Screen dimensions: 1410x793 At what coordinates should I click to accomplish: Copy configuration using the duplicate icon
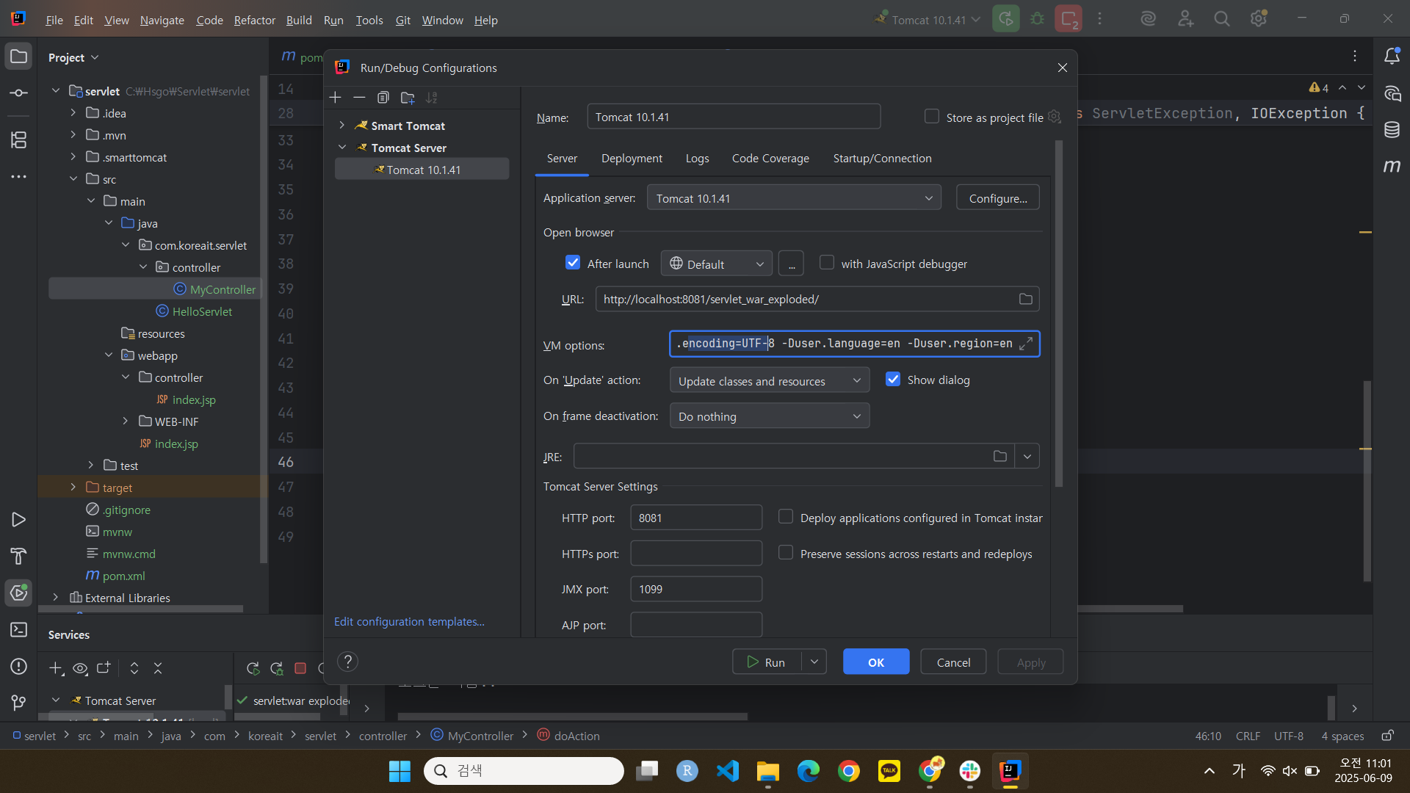[x=383, y=98]
